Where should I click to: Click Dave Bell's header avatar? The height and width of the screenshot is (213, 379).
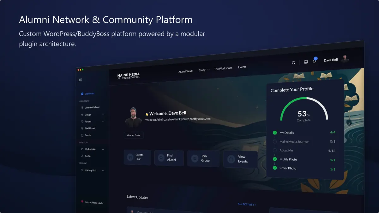click(x=345, y=59)
